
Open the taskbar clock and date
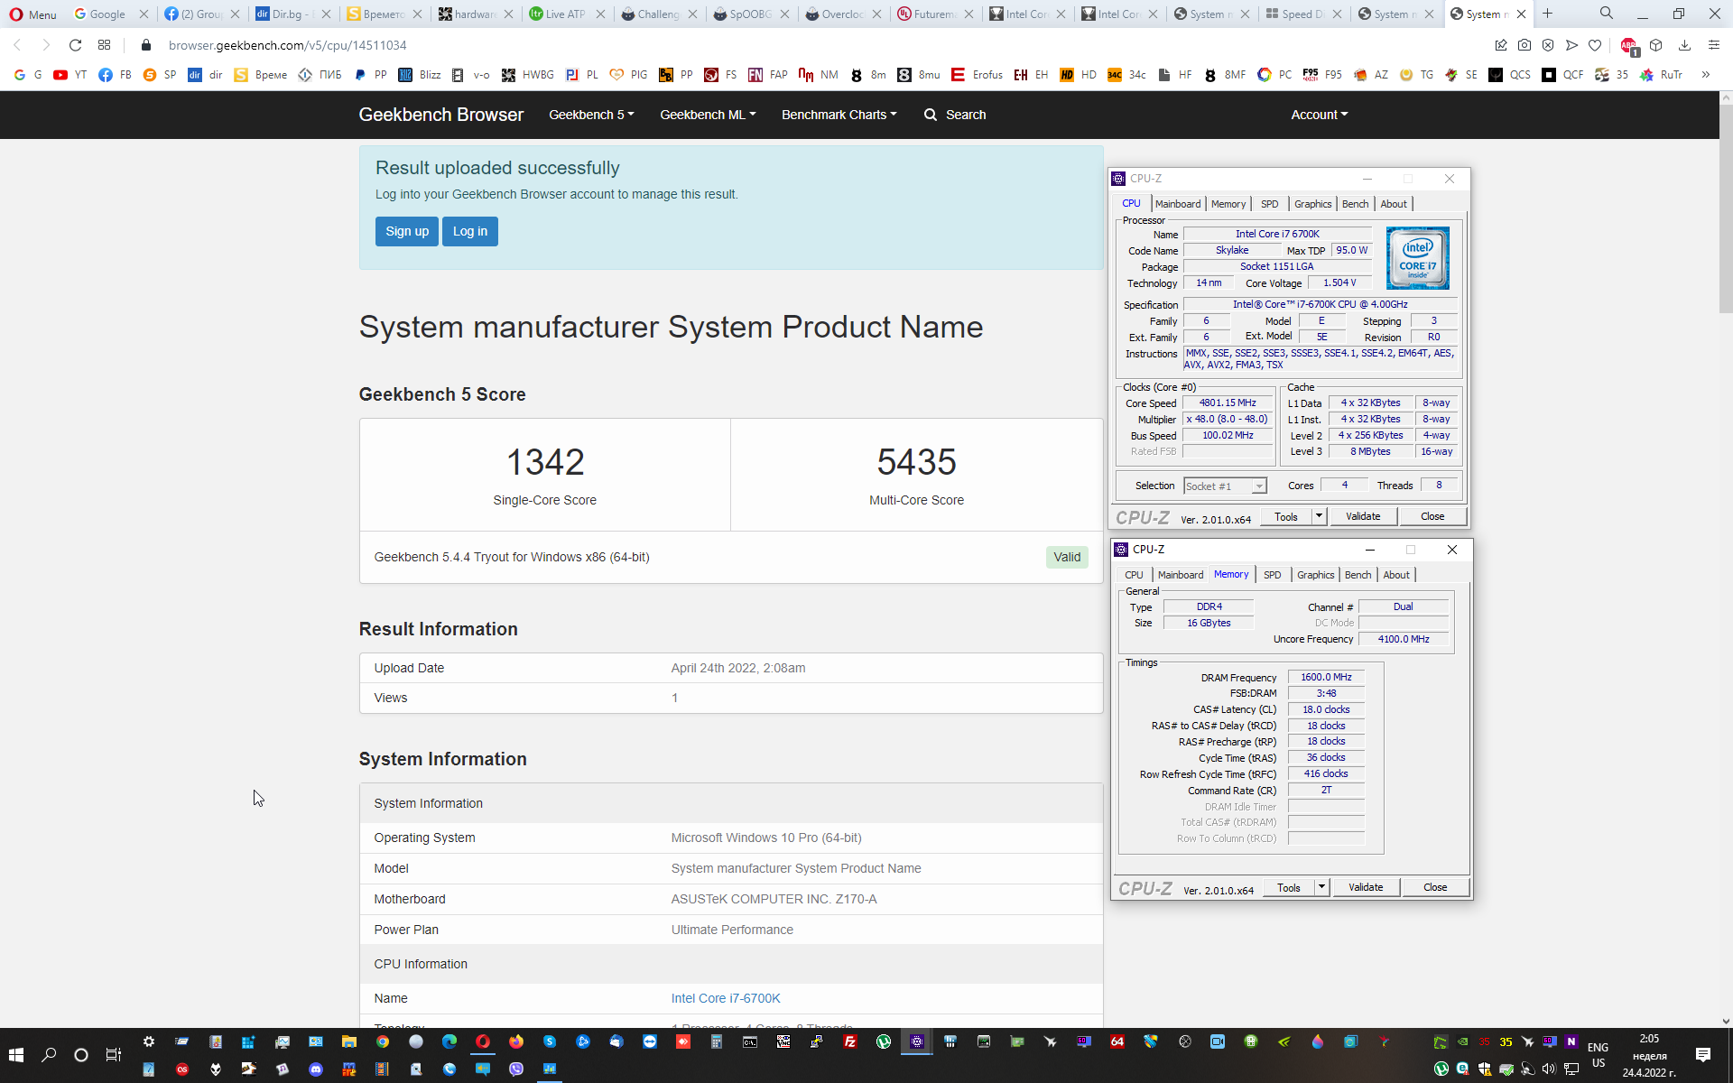(x=1649, y=1055)
